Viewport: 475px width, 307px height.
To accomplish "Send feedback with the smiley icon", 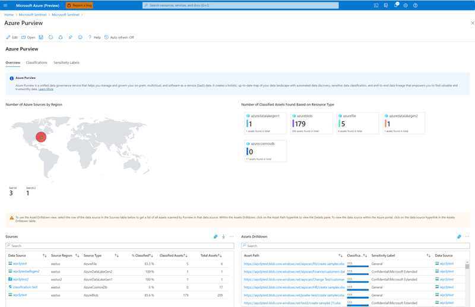I will coord(80,37).
